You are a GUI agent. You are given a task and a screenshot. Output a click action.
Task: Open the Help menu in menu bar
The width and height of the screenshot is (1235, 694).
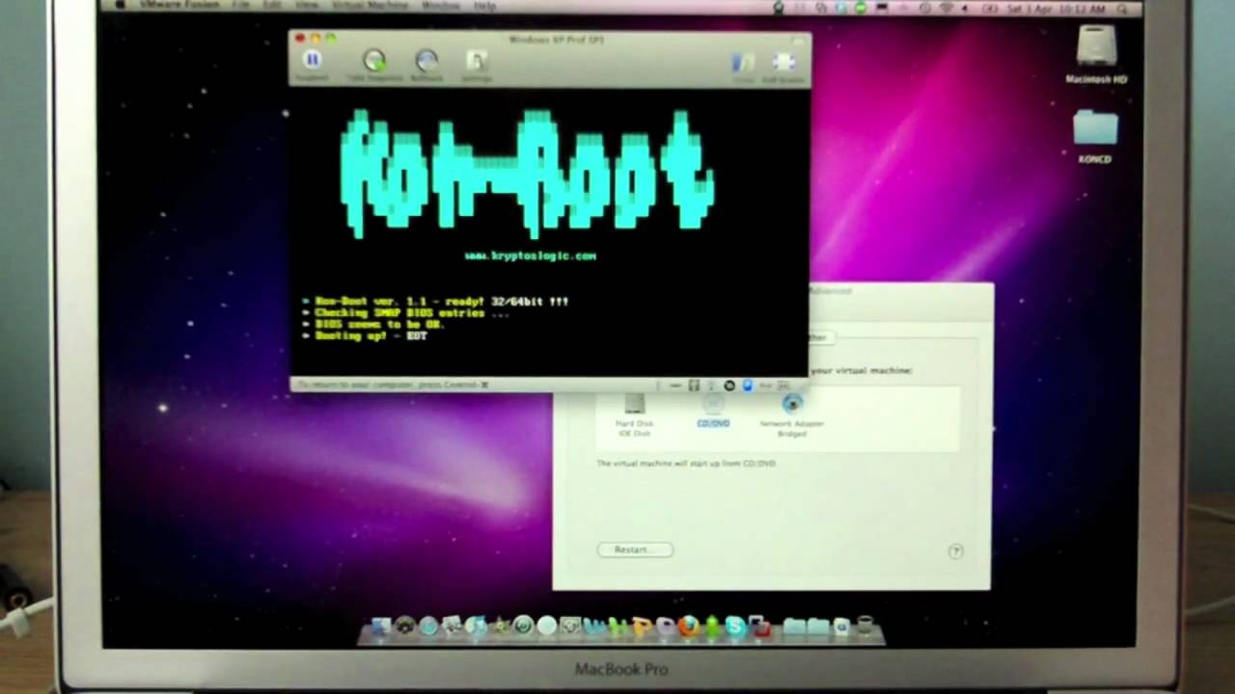pyautogui.click(x=485, y=6)
